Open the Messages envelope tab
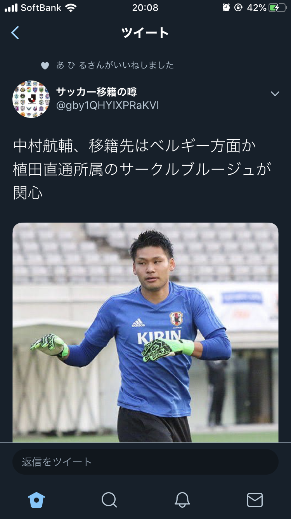 pyautogui.click(x=255, y=500)
